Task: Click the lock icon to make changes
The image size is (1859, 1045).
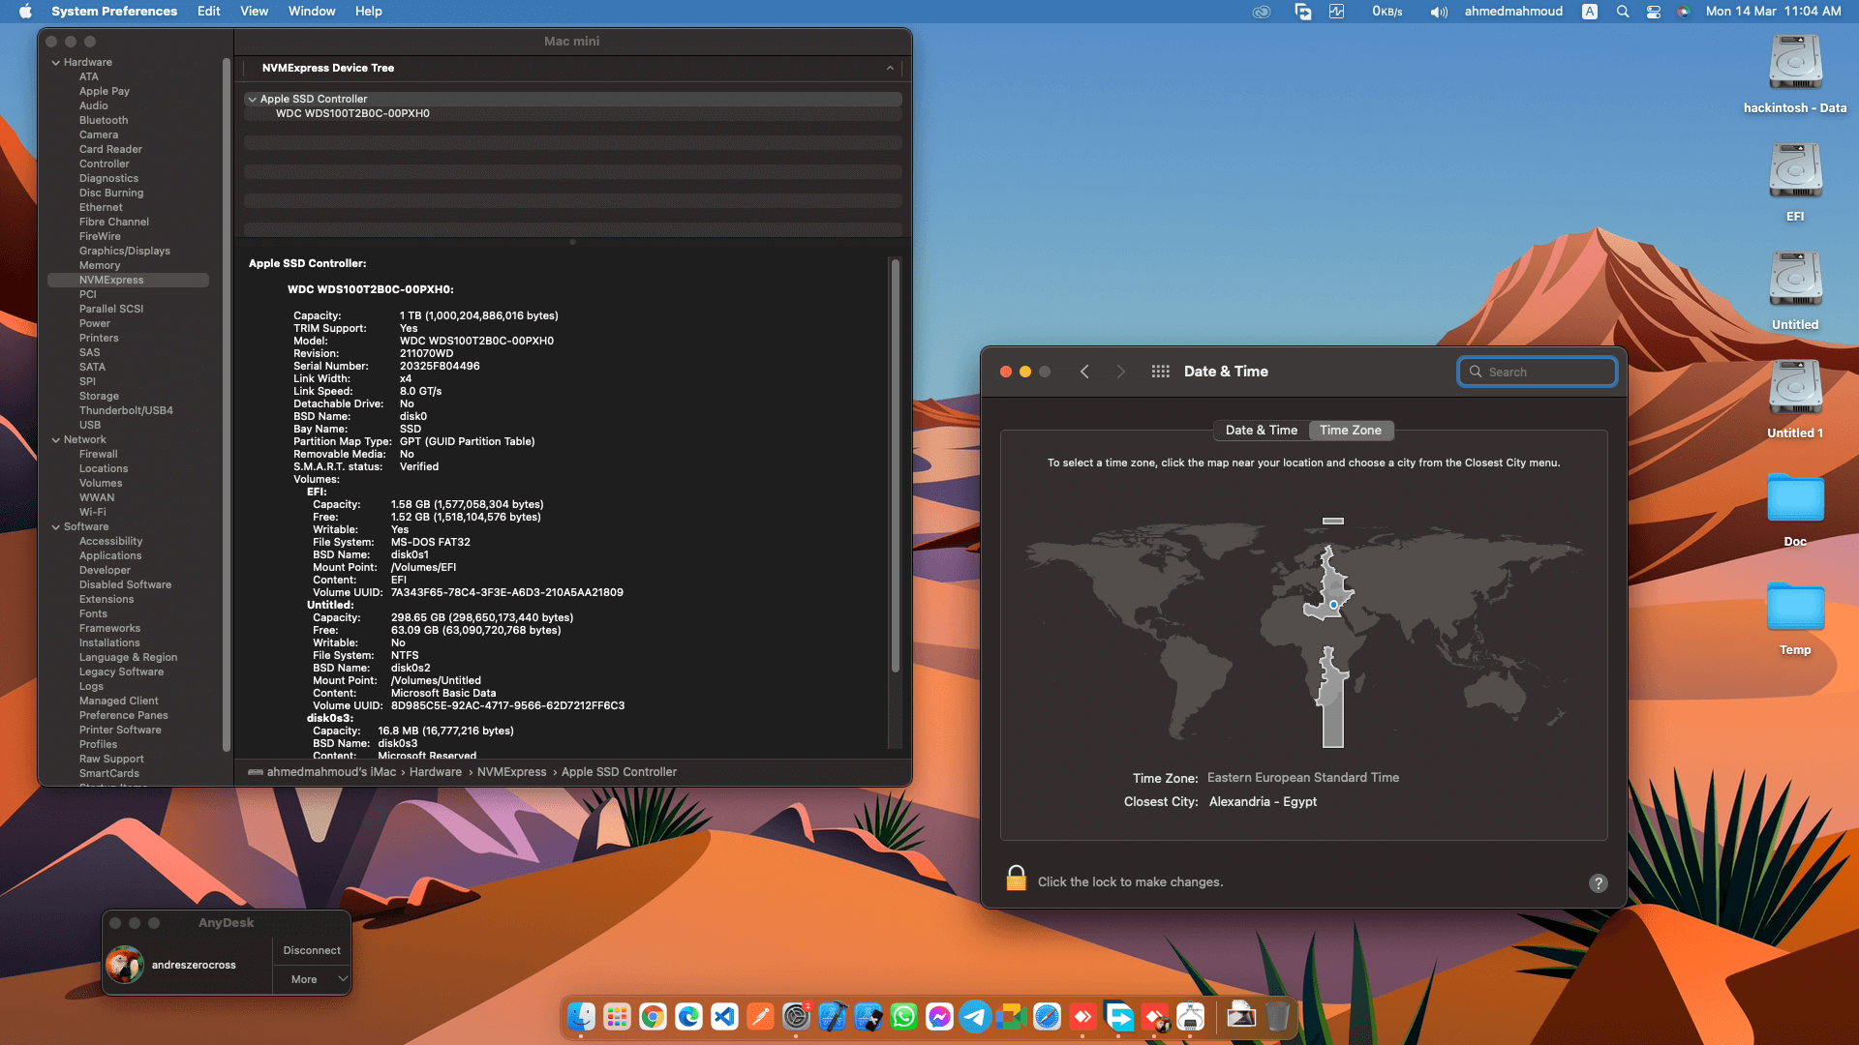Action: click(x=1016, y=879)
